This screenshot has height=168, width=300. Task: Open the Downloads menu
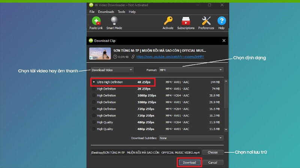pos(106,12)
